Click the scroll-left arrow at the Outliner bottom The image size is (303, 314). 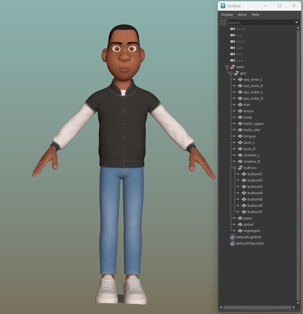coord(221,307)
